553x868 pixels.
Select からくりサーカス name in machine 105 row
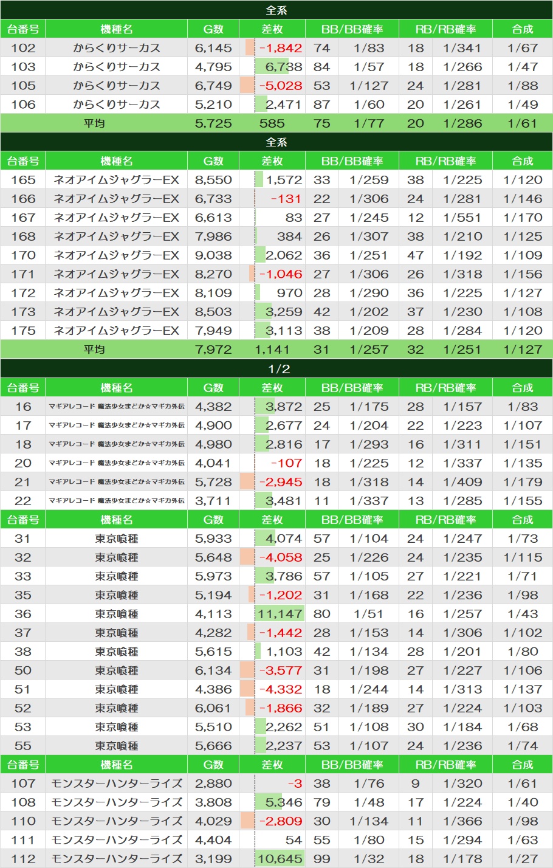pyautogui.click(x=117, y=86)
